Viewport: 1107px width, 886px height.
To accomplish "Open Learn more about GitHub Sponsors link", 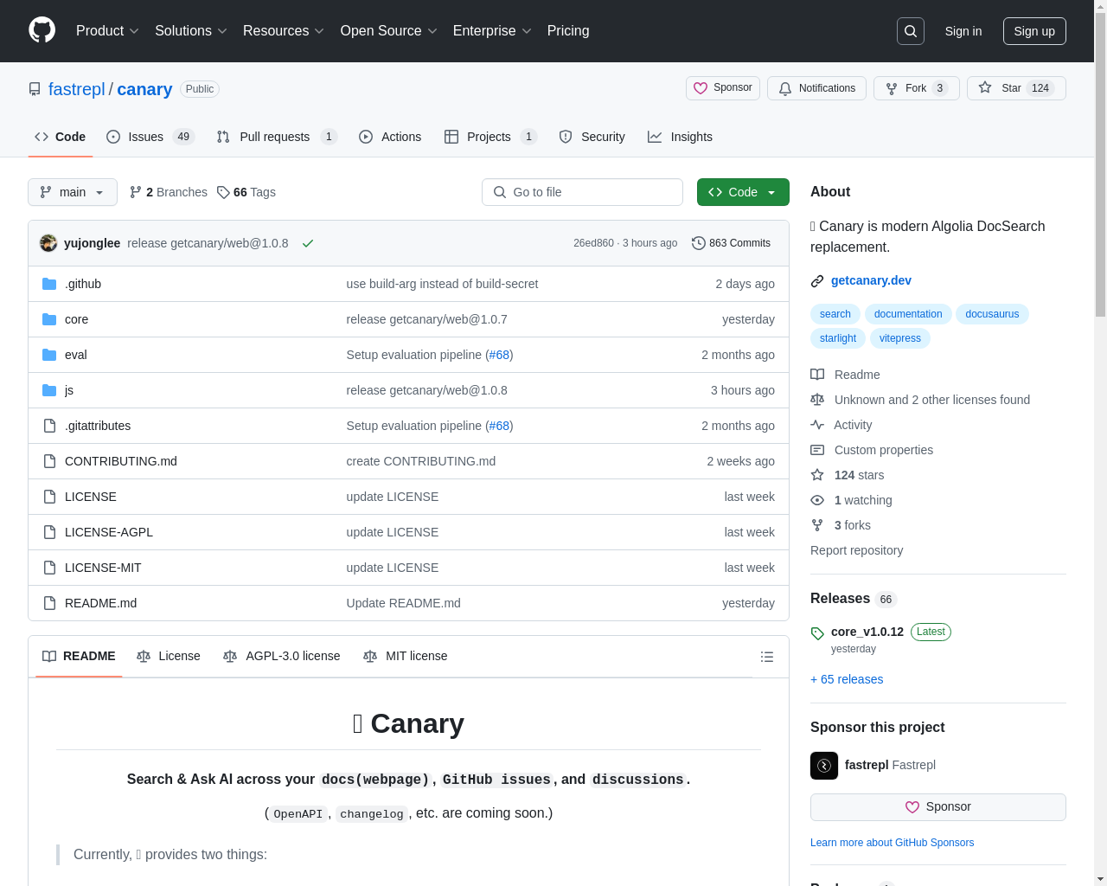I will coord(892,843).
